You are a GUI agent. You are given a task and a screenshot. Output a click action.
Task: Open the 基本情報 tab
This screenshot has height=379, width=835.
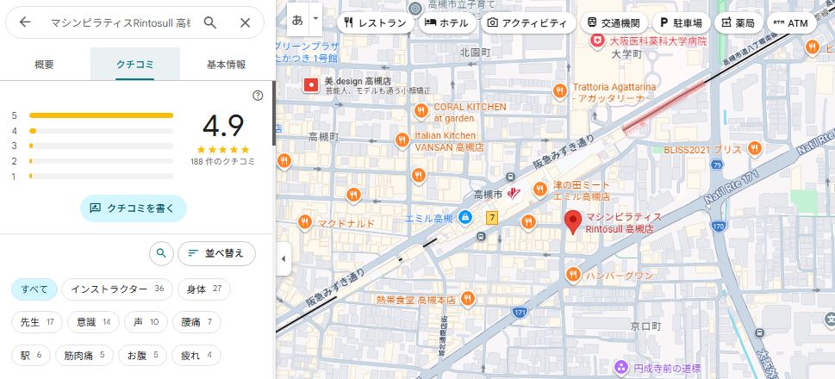(x=226, y=65)
